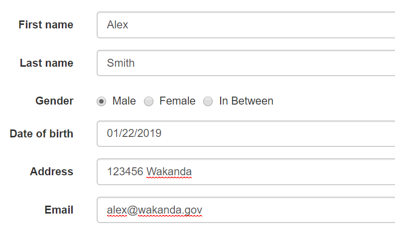Click the bold "Email" label
This screenshot has height=233, width=395.
(59, 210)
